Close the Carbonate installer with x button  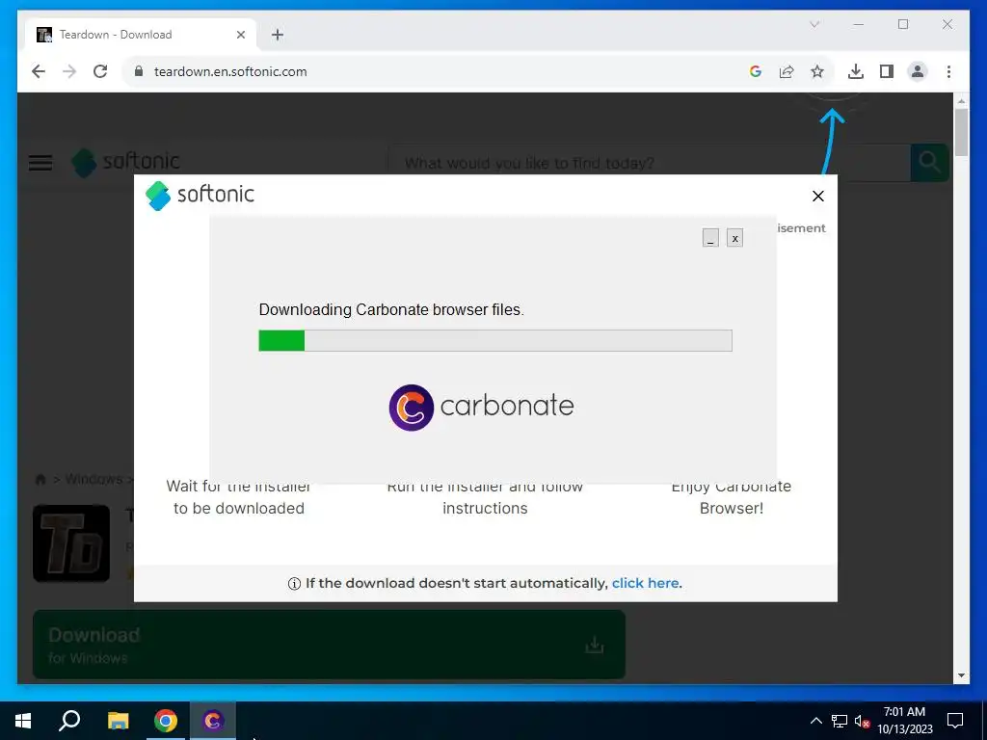point(734,238)
